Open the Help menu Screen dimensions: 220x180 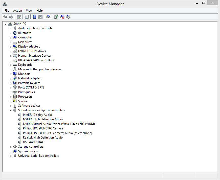[39, 11]
